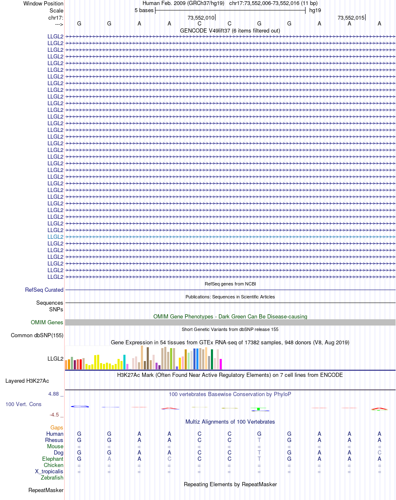Click the green PhyloP conservation bar
The height and width of the screenshot is (500, 396).
(259, 409)
